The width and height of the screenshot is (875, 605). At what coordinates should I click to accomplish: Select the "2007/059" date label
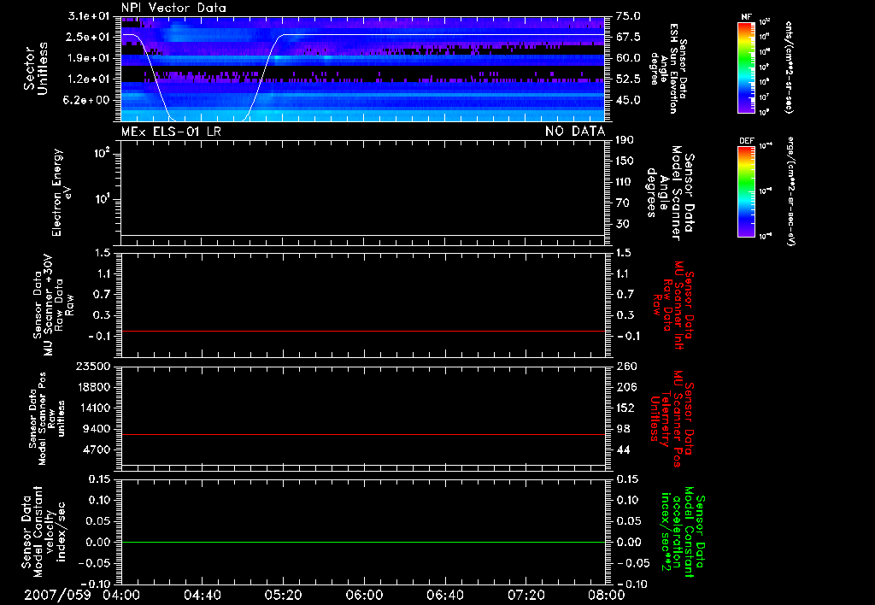pyautogui.click(x=57, y=595)
